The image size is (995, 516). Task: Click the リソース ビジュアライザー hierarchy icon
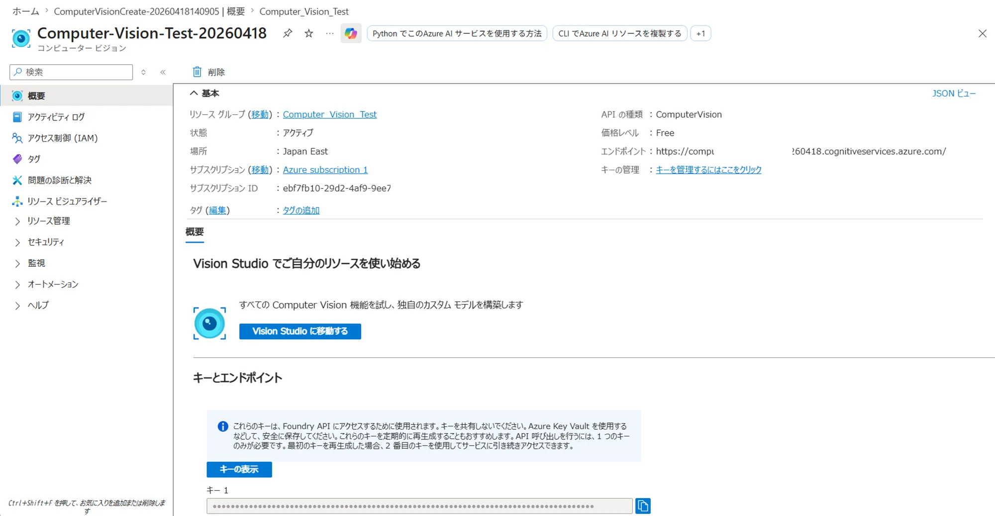coord(17,201)
